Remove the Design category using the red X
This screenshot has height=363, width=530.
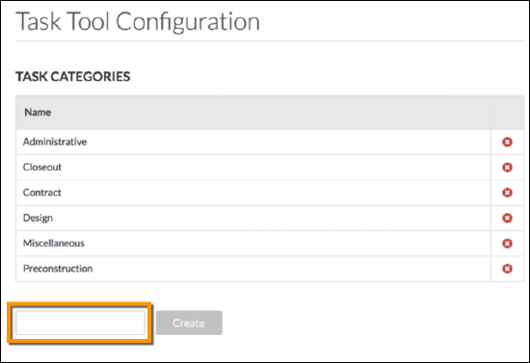[507, 218]
